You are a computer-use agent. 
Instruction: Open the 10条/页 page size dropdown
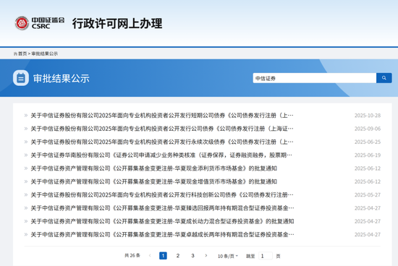click(x=228, y=256)
